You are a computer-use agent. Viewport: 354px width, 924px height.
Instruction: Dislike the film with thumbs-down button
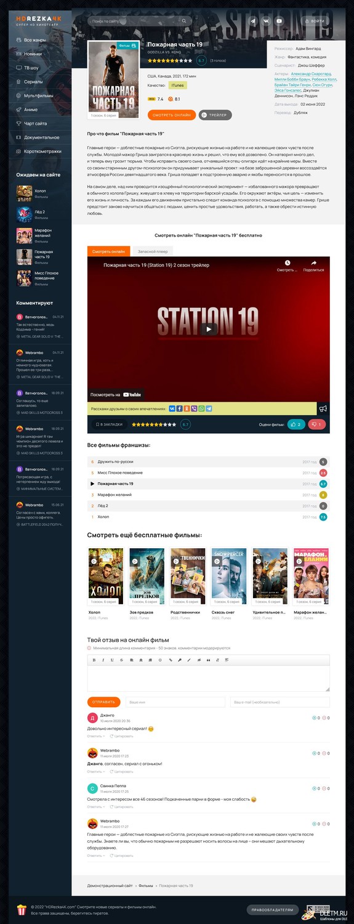pos(316,424)
